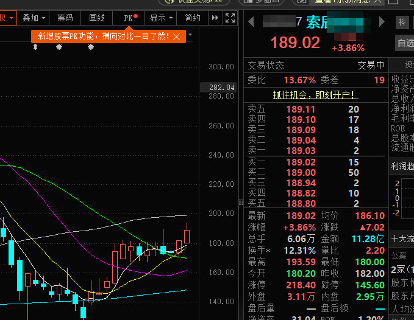Select the 画线 drawing tool
414x320 pixels.
(96, 18)
